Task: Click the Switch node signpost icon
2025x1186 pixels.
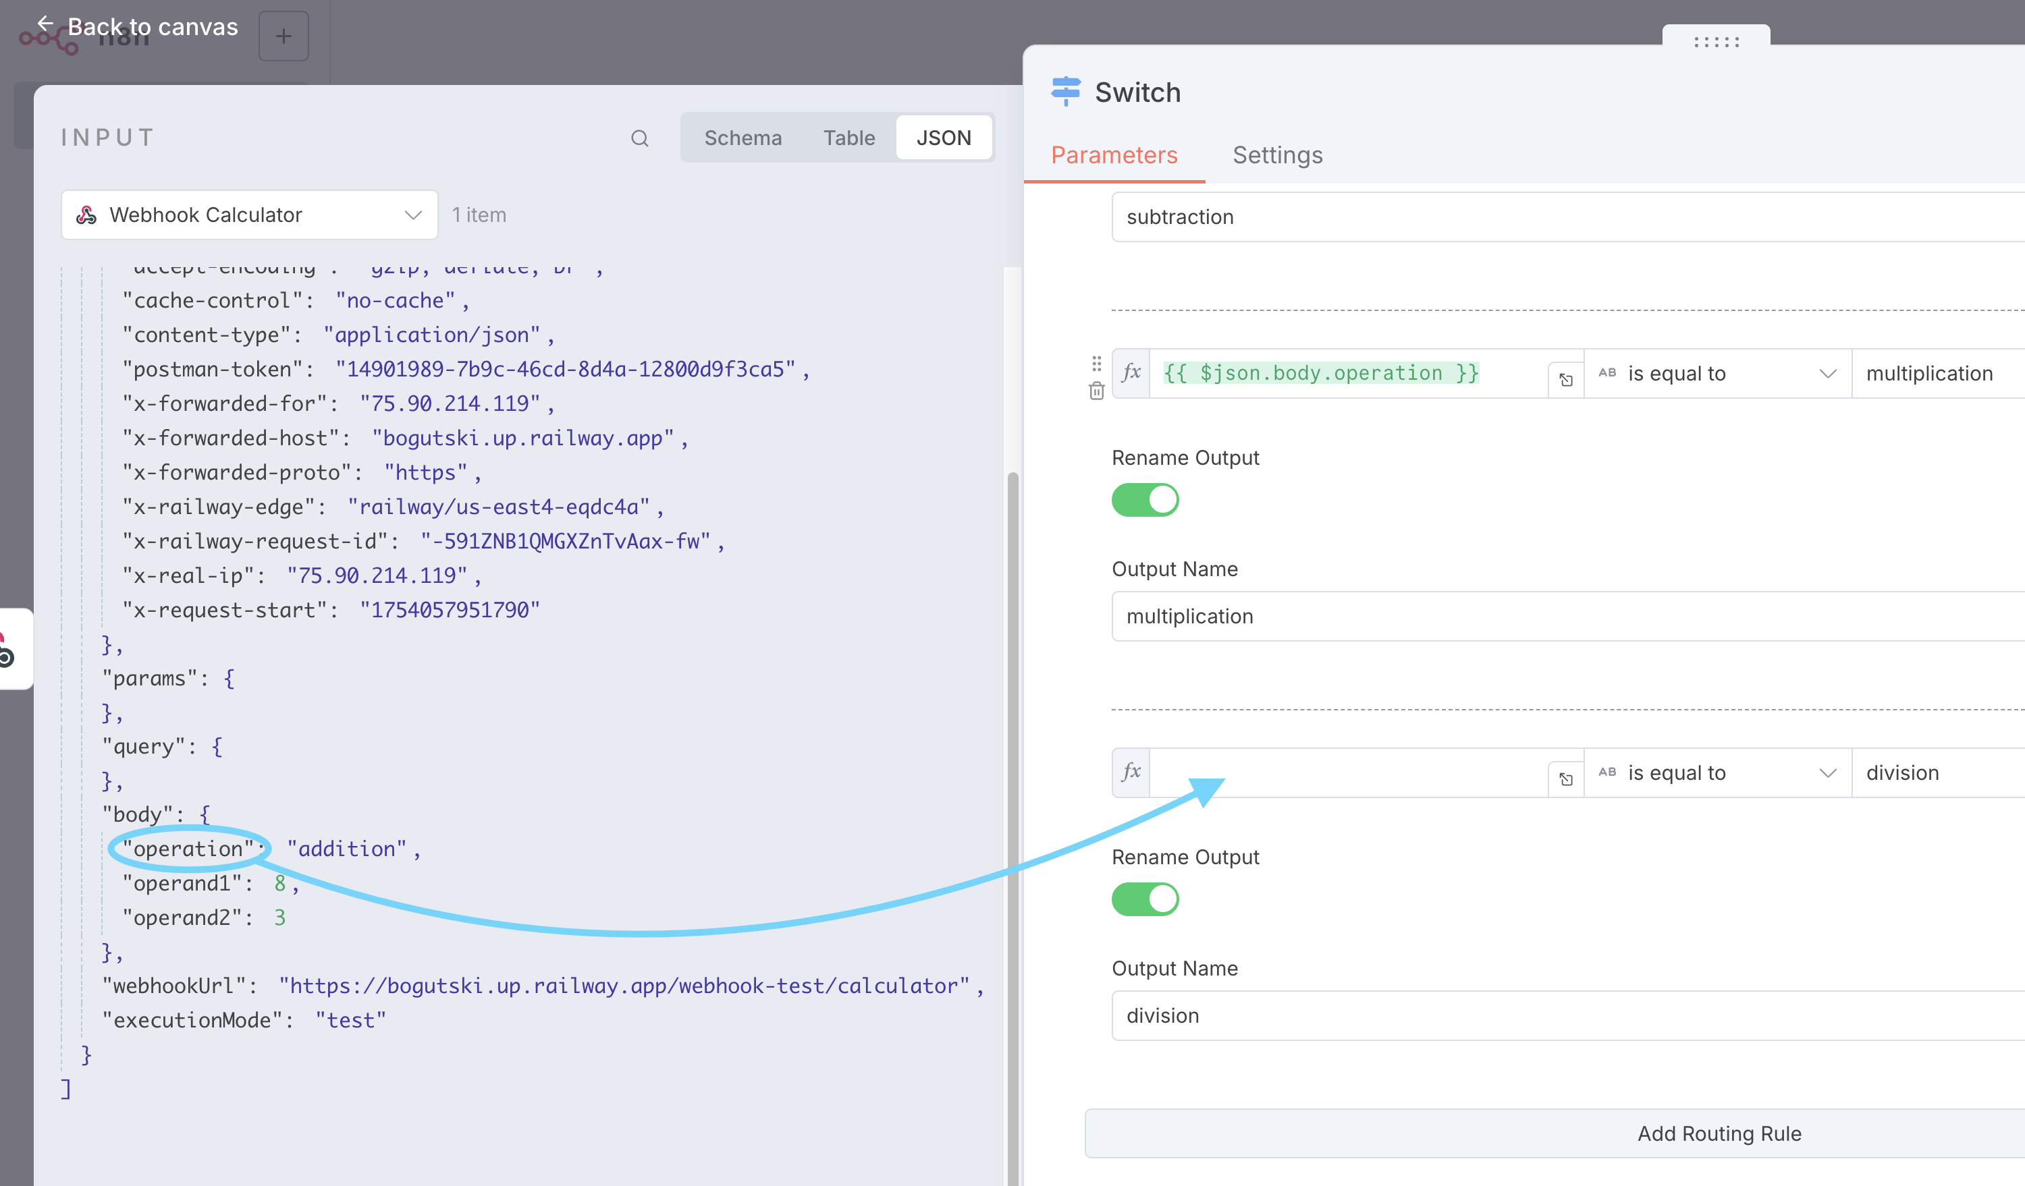Action: click(1066, 92)
